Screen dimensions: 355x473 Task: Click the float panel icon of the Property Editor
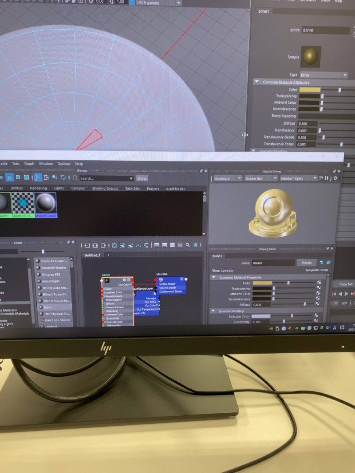click(x=327, y=249)
